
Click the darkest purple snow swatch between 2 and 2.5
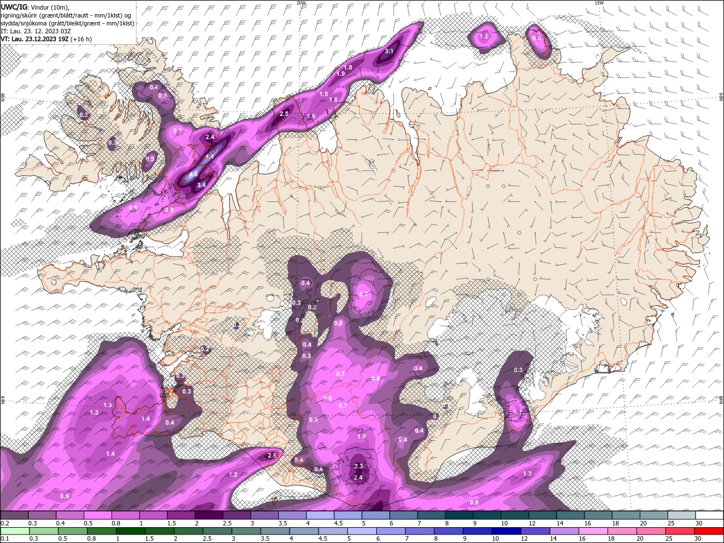(x=209, y=515)
